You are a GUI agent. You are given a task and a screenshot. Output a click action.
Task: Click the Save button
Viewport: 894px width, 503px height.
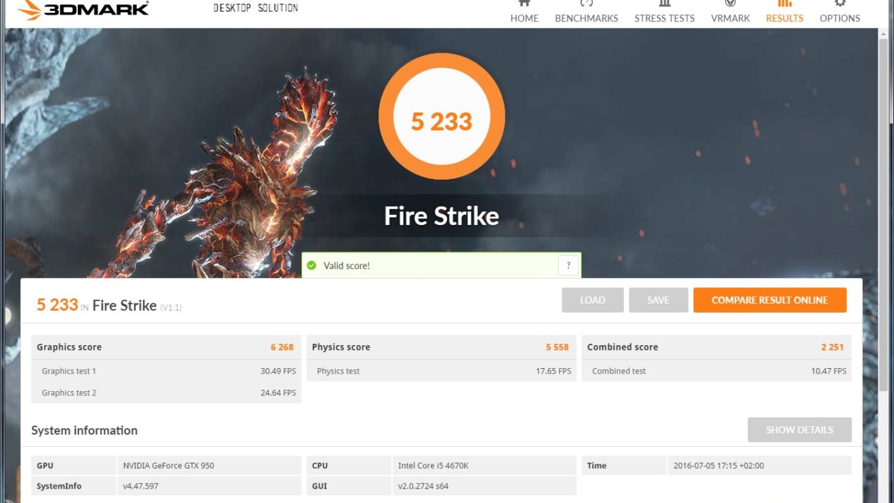tap(658, 300)
